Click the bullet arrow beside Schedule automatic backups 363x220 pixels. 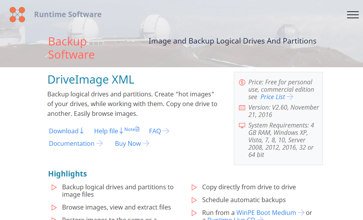194,200
